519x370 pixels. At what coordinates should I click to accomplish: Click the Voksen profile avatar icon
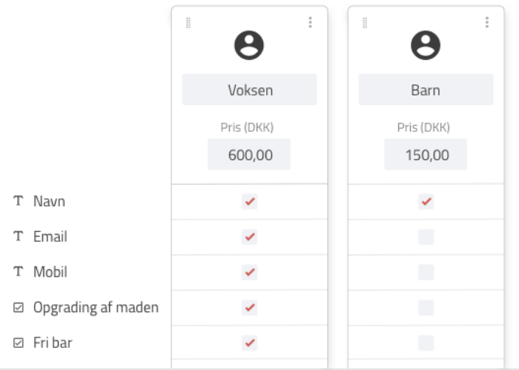[249, 45]
